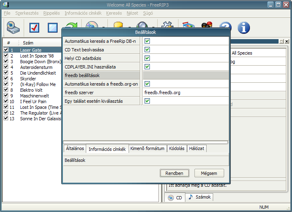Image resolution: width=292 pixels, height=212 pixels.
Task: Uncheck track 8 Elektro Volt
Action: pos(6,90)
